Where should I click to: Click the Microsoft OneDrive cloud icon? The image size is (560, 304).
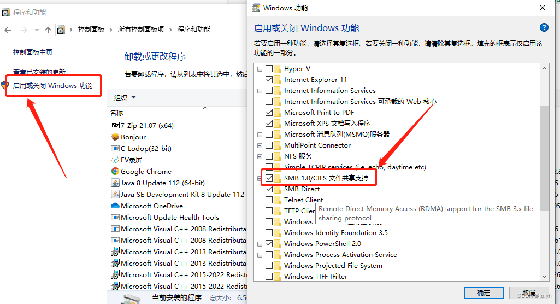pos(115,206)
